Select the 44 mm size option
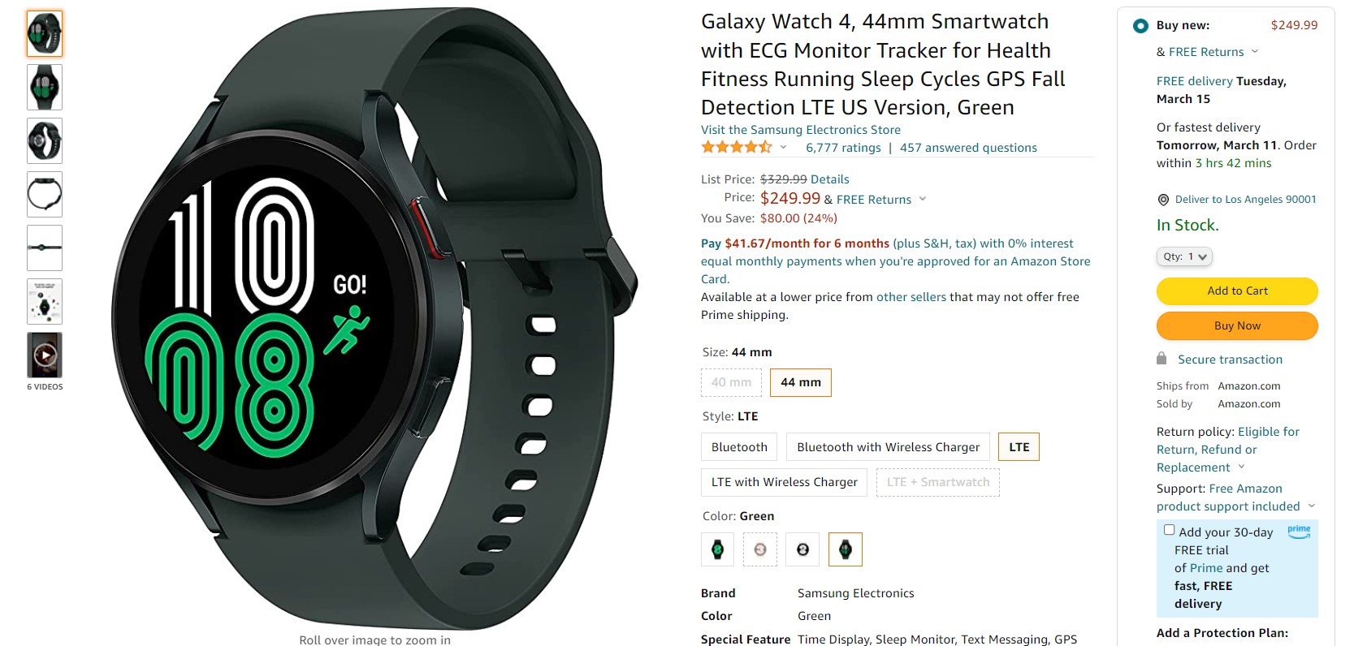This screenshot has height=646, width=1367. (x=801, y=382)
